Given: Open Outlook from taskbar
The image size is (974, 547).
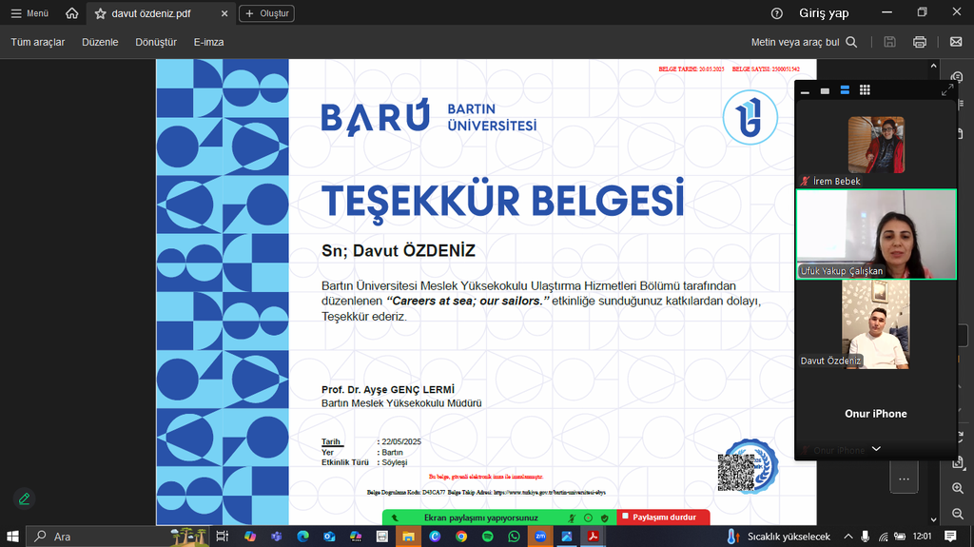Looking at the screenshot, I should tap(329, 536).
